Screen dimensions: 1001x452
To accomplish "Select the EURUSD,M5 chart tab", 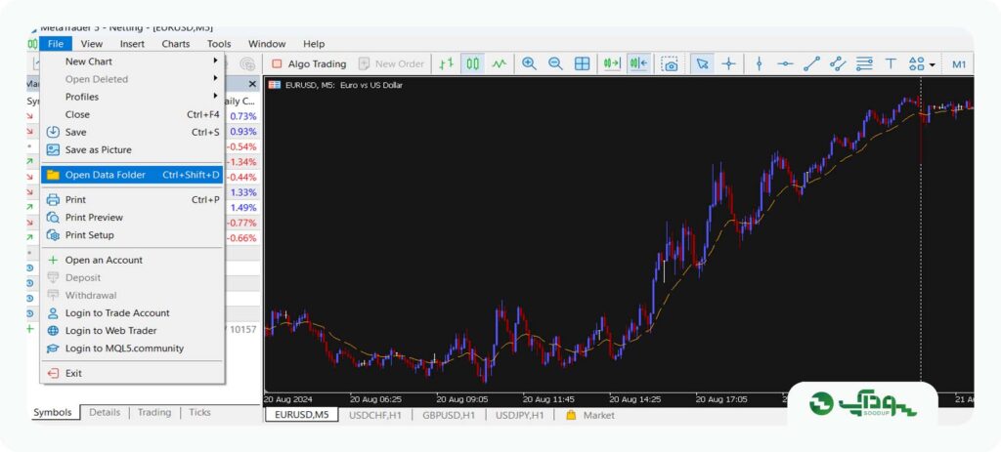I will (x=302, y=415).
